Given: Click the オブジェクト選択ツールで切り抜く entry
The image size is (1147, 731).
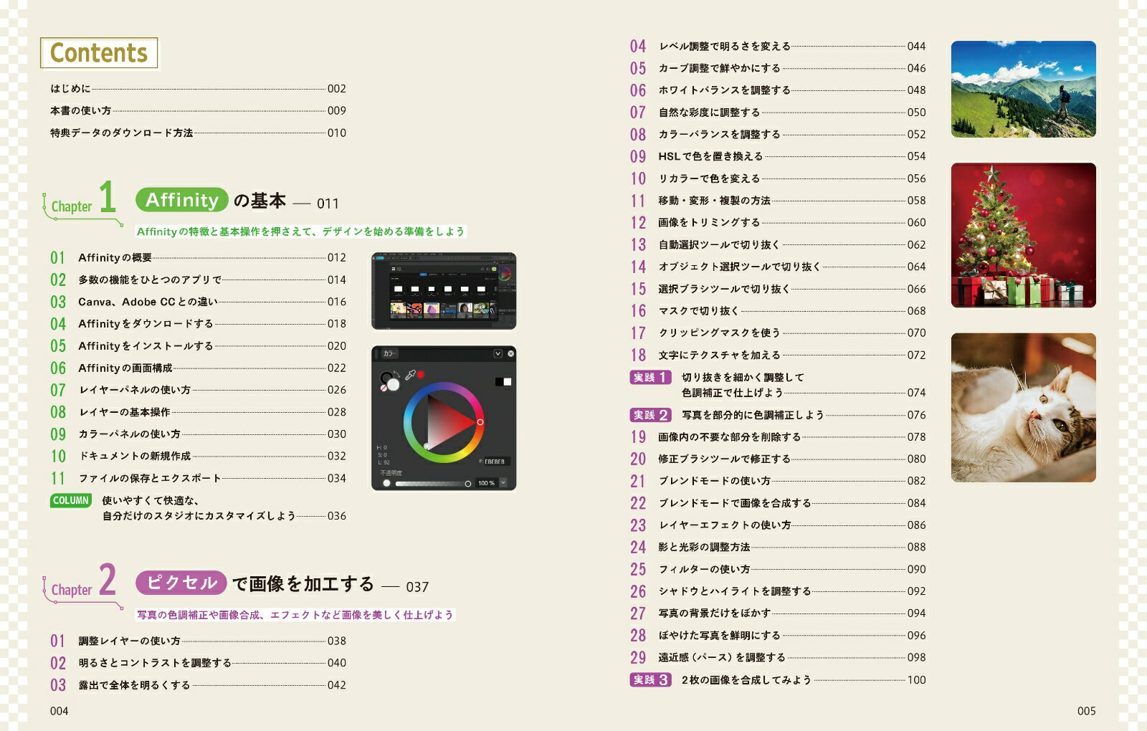Looking at the screenshot, I should click(x=778, y=267).
